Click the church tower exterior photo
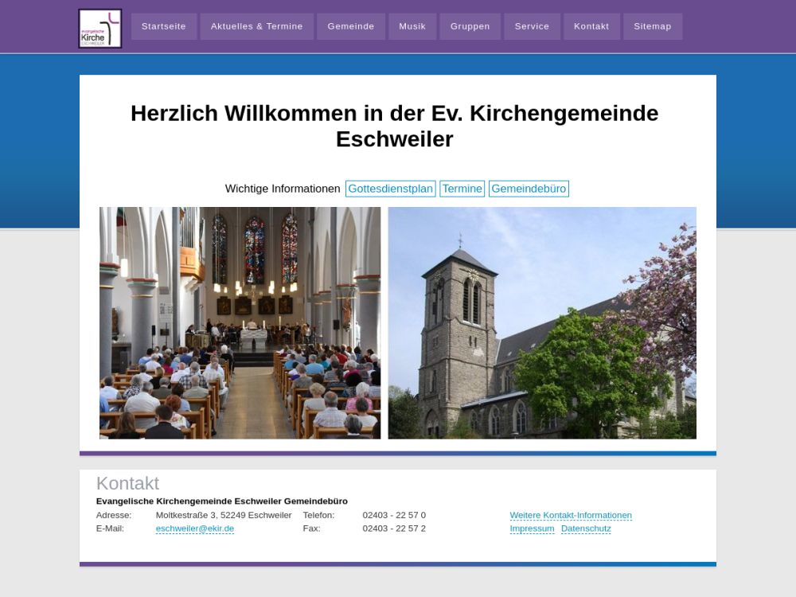This screenshot has height=597, width=796. click(x=541, y=322)
